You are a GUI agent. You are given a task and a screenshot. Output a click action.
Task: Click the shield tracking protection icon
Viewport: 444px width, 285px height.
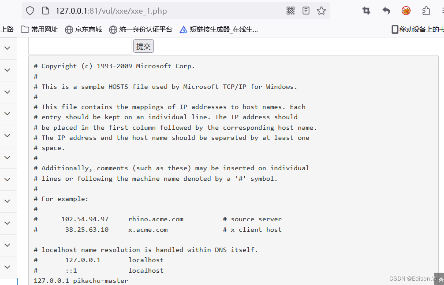coord(30,11)
